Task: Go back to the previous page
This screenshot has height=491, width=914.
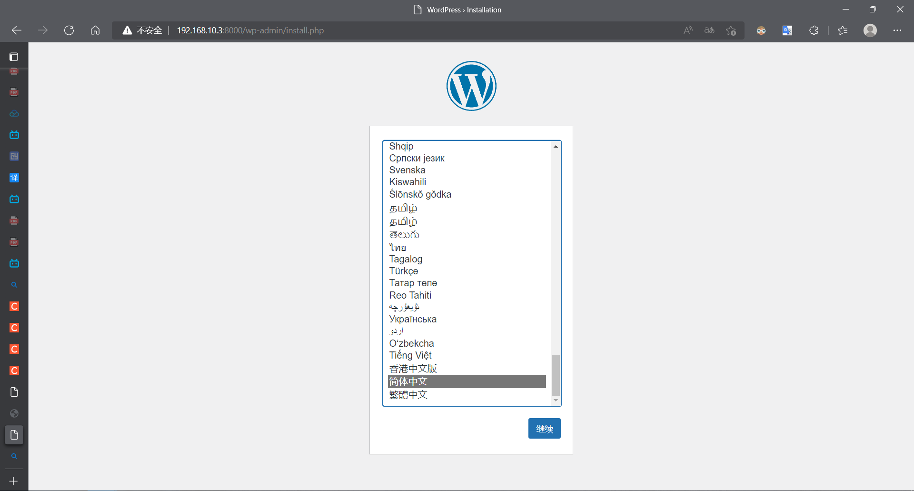Action: coord(17,30)
